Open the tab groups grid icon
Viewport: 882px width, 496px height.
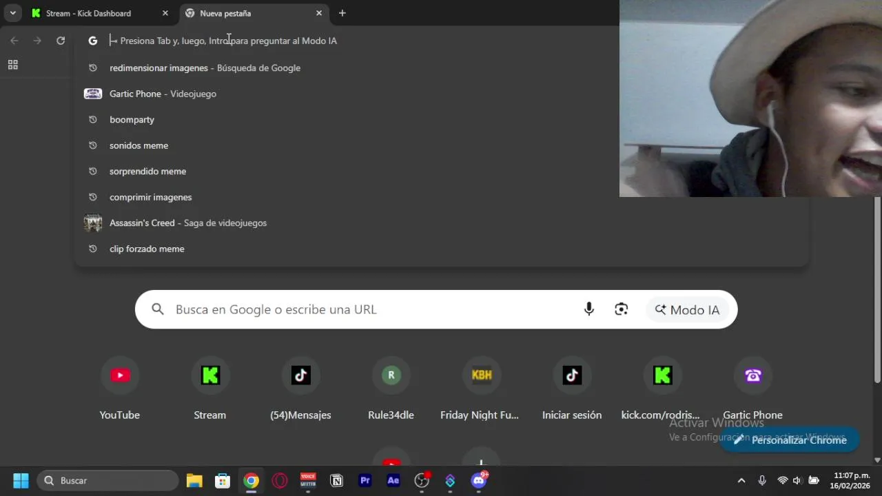tap(12, 65)
